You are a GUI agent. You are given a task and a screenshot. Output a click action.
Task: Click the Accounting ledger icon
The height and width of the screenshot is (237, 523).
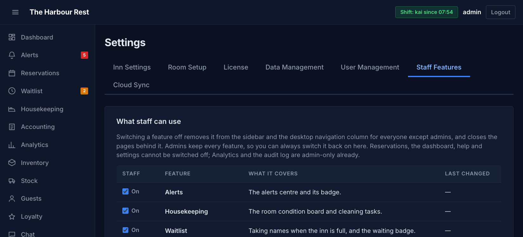12,127
